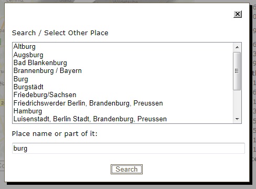Click the list scrollbar down arrow

(x=237, y=119)
